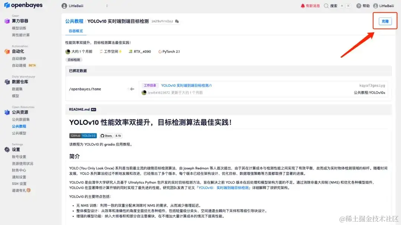Open 资源使用状况 in the sidebar
The height and width of the screenshot is (225, 401).
coord(23,163)
